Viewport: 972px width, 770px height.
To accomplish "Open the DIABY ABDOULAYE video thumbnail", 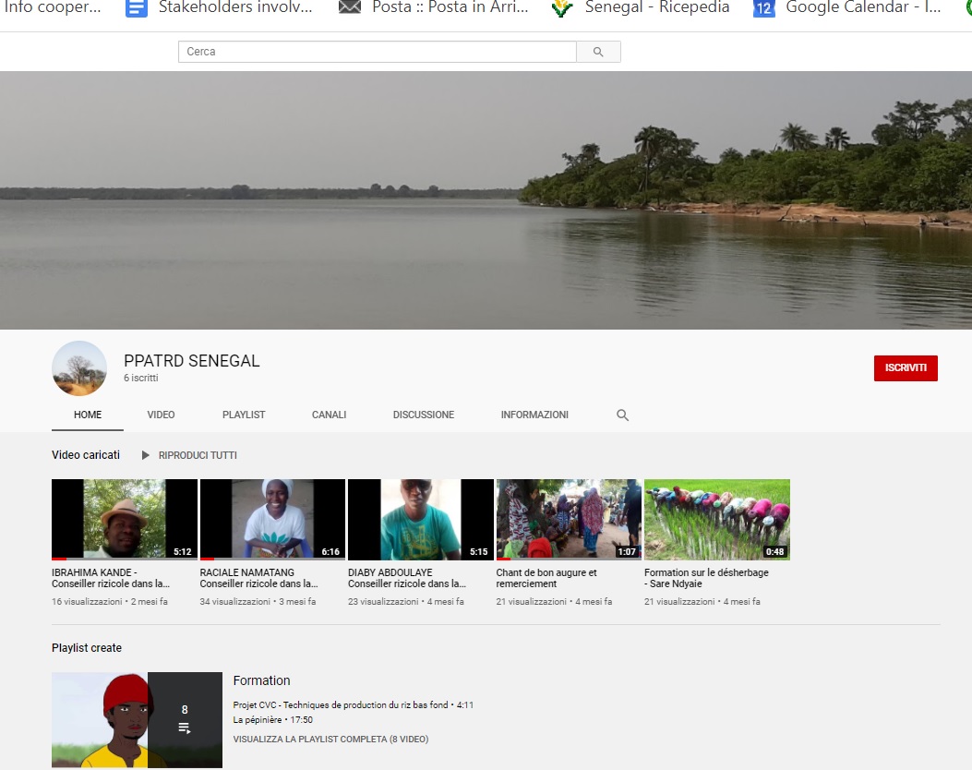I will [x=421, y=520].
